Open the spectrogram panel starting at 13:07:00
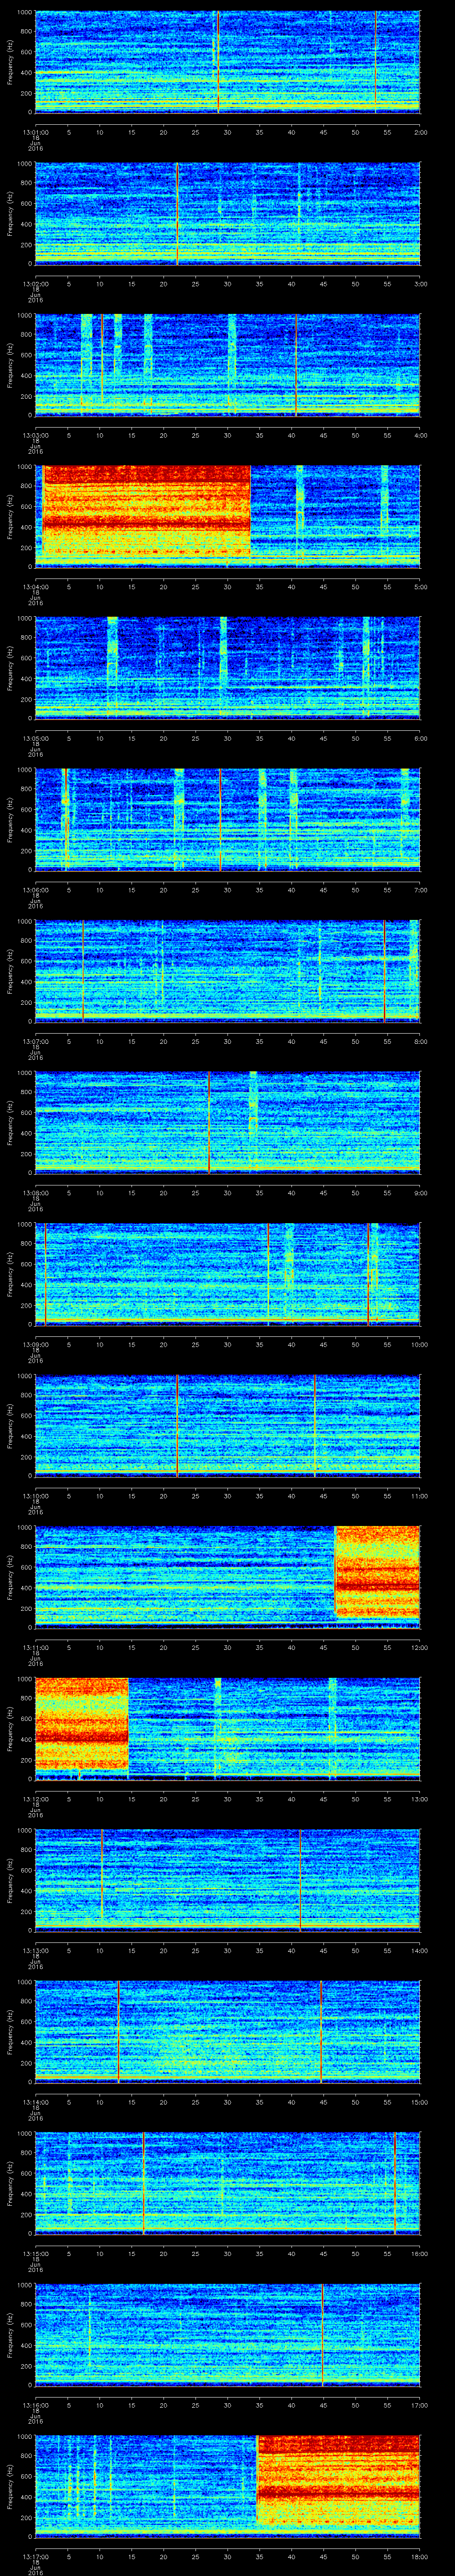Viewport: 455px width, 2576px height. point(227,971)
